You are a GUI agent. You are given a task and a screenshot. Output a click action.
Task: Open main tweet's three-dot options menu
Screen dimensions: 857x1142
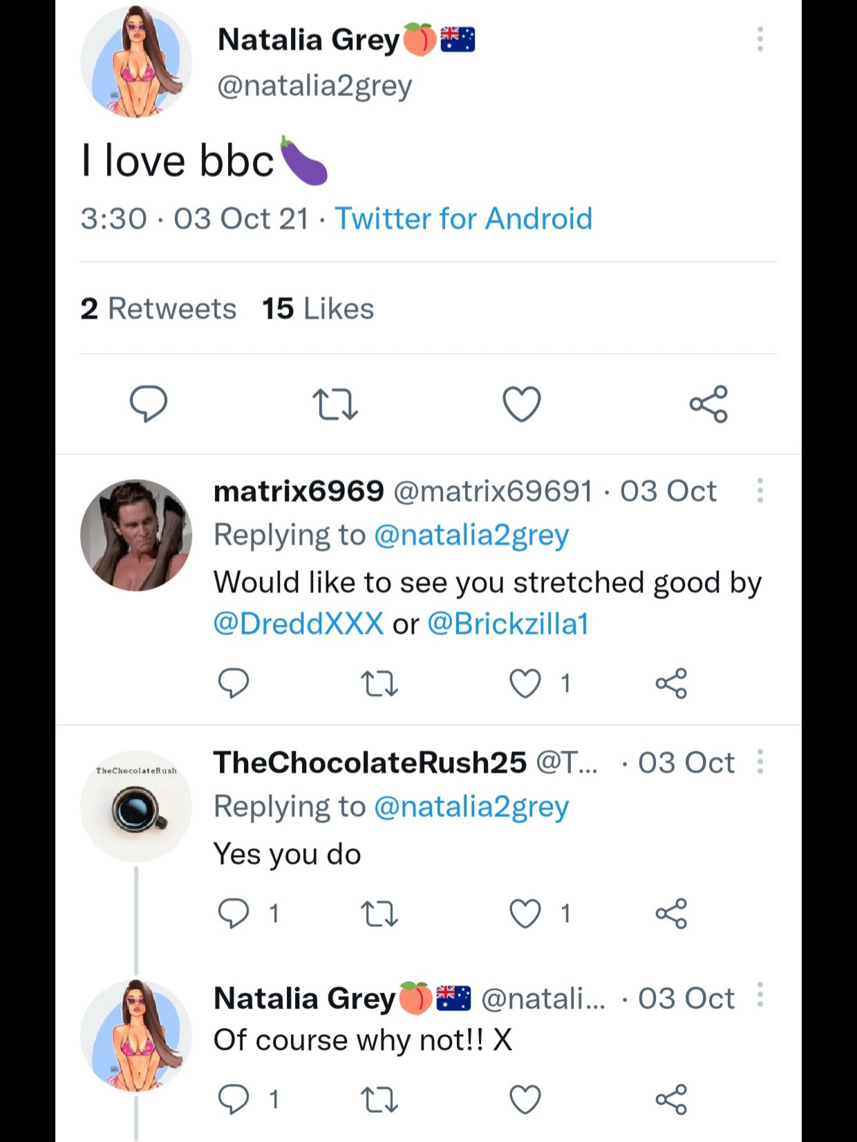pyautogui.click(x=760, y=39)
